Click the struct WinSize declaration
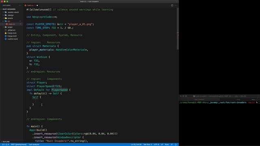Screen dimensions: 260x146 pos(38,57)
